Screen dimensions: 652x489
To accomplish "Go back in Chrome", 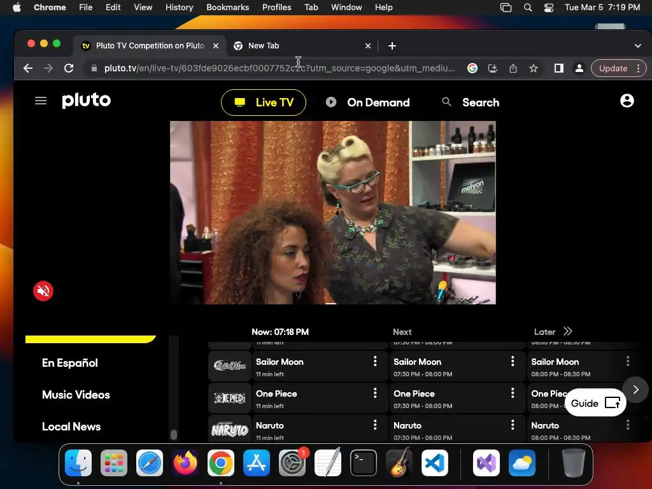I will pos(28,68).
